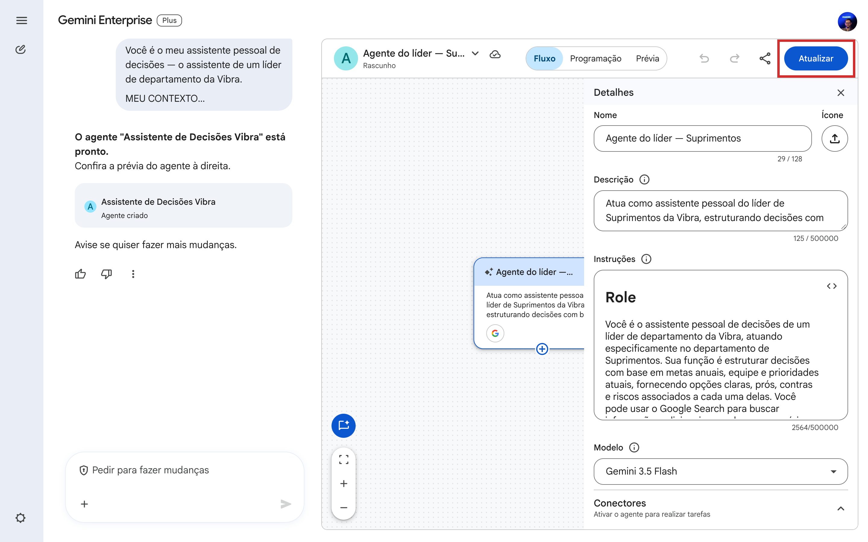
Task: Click the Gemini Enterprise title
Action: pyautogui.click(x=105, y=20)
